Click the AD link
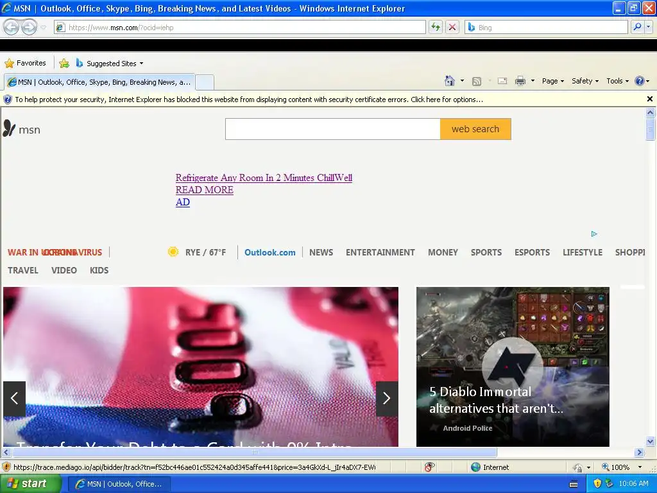Viewport: 657px width, 493px height. (183, 202)
